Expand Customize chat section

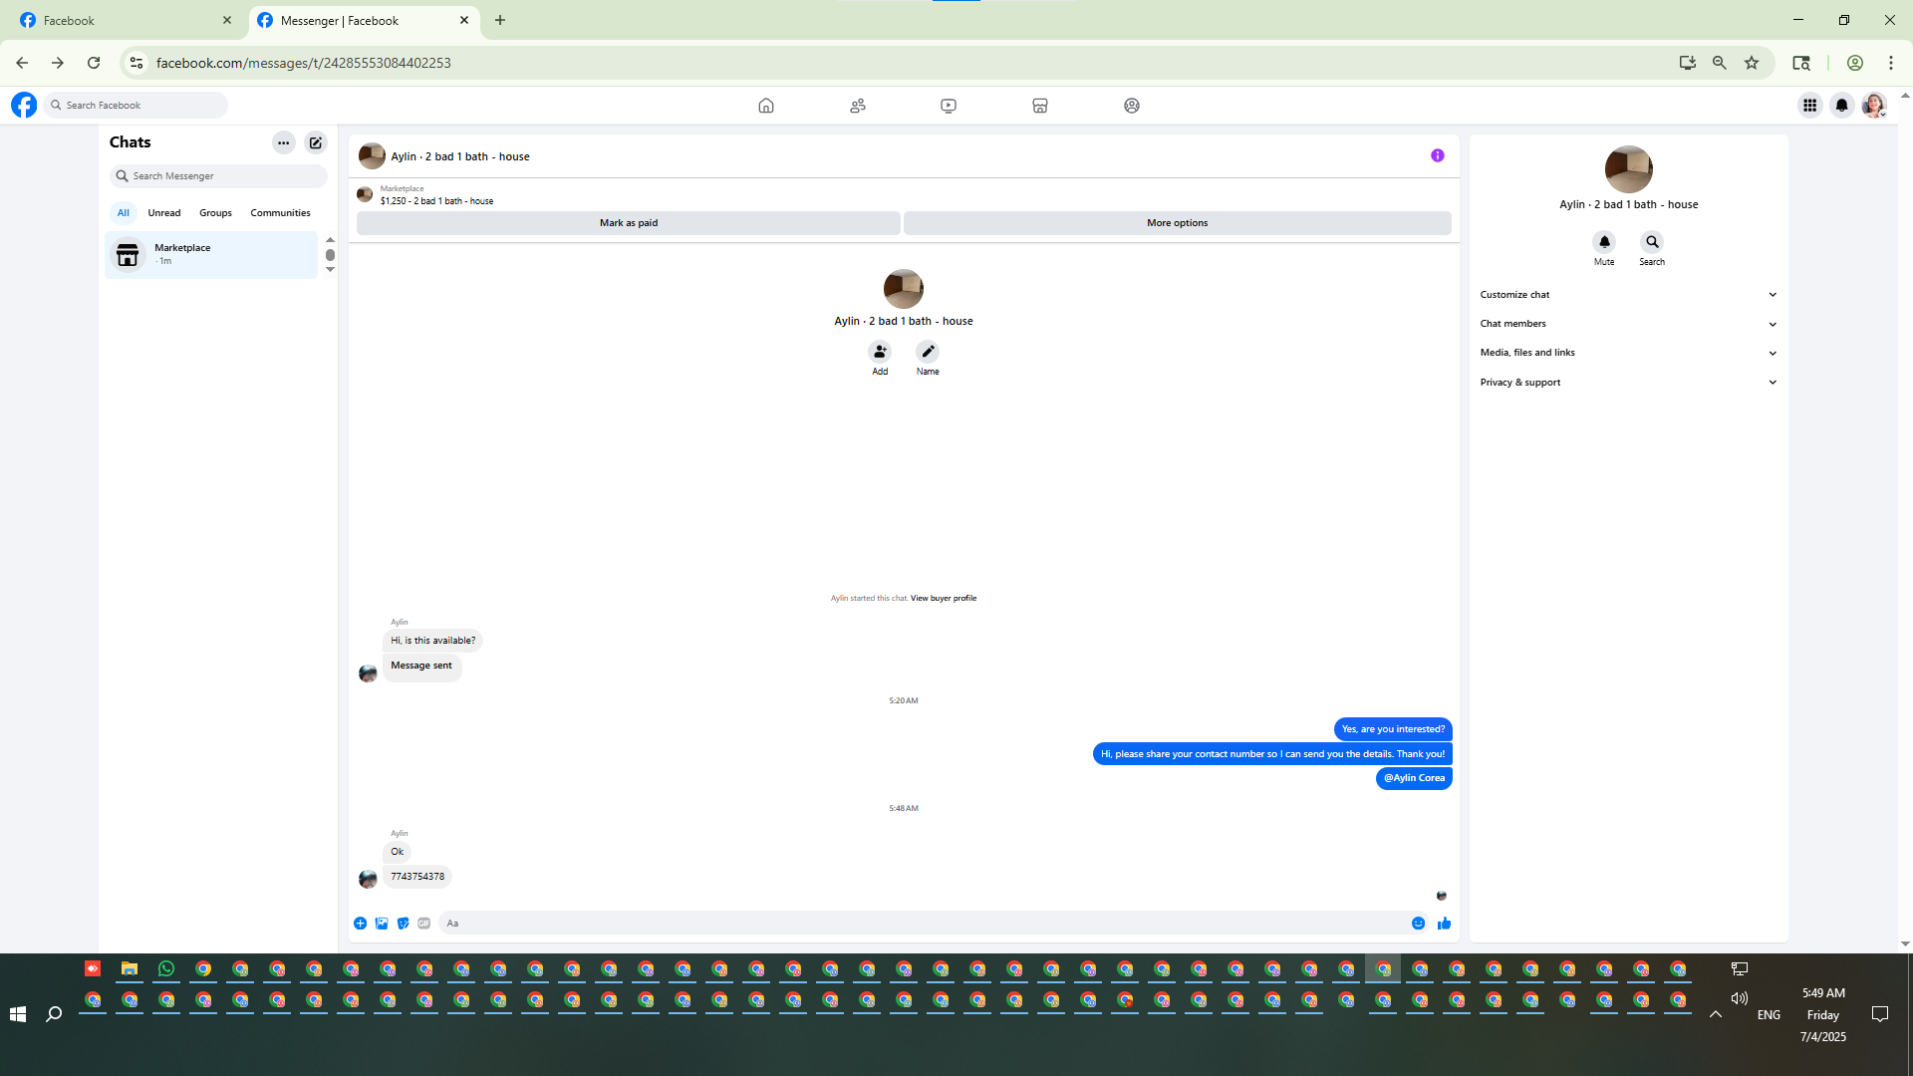coord(1628,295)
